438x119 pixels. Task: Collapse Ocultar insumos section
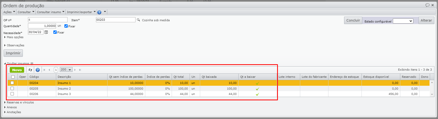(17, 63)
